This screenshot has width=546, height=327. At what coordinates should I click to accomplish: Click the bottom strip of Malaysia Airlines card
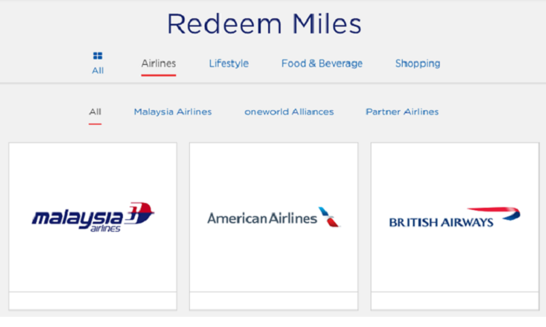click(93, 300)
